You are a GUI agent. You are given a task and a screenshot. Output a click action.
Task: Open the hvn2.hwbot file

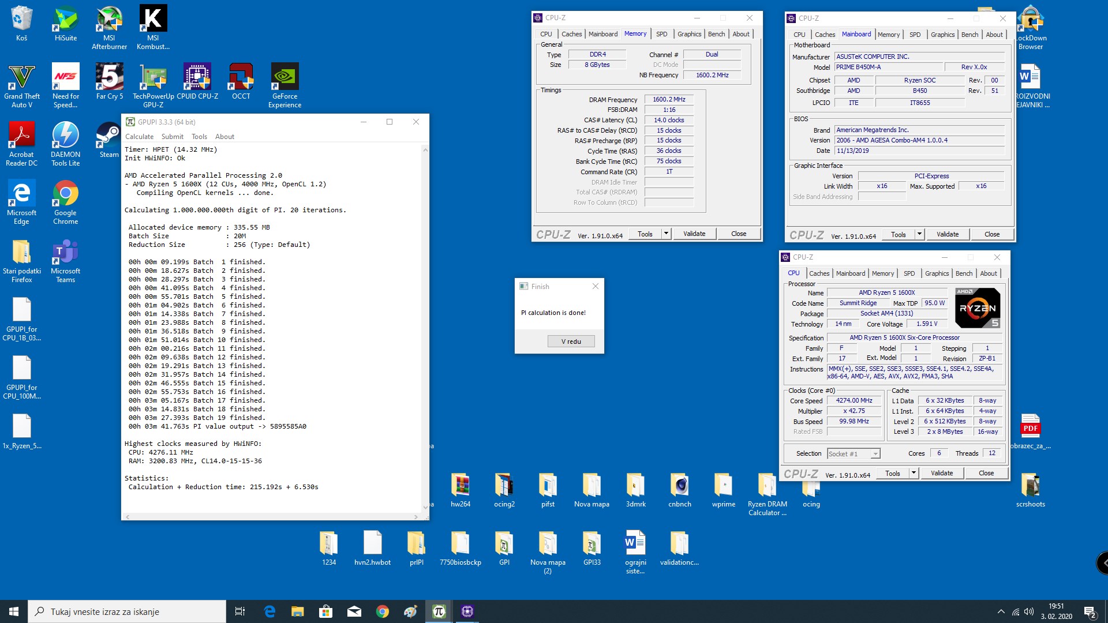373,548
